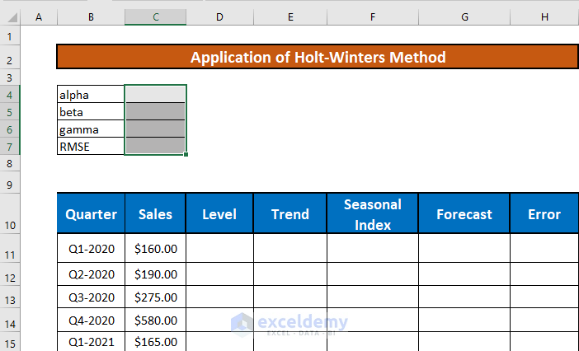579x351 pixels.
Task: Select row 8 header
Action: click(10, 163)
